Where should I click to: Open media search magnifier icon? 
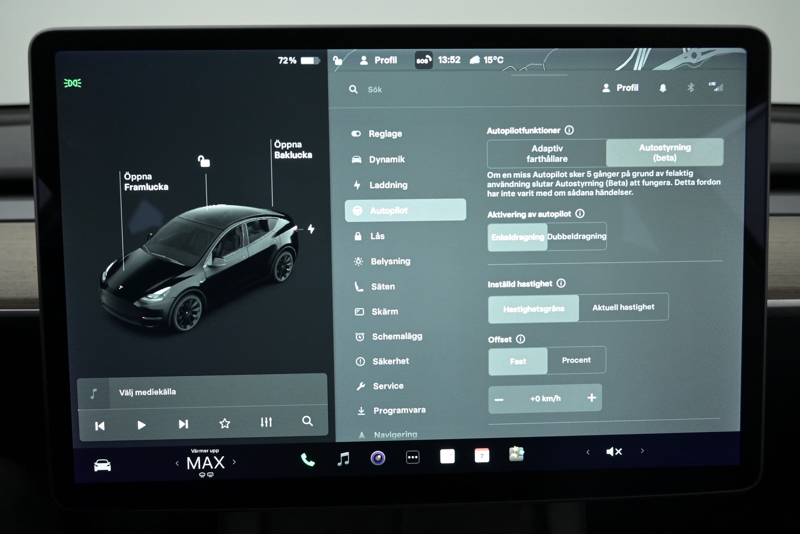coord(308,421)
